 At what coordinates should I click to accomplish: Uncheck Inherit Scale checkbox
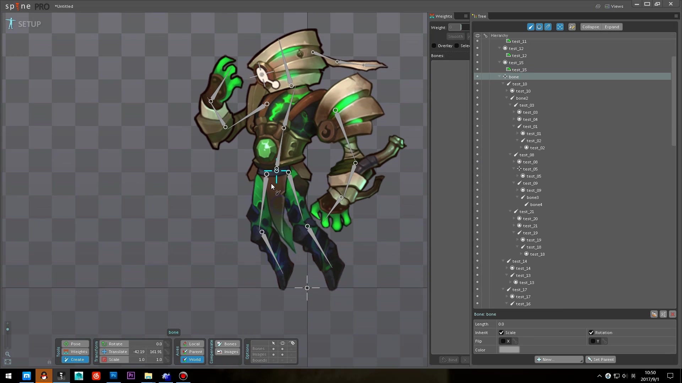click(501, 333)
